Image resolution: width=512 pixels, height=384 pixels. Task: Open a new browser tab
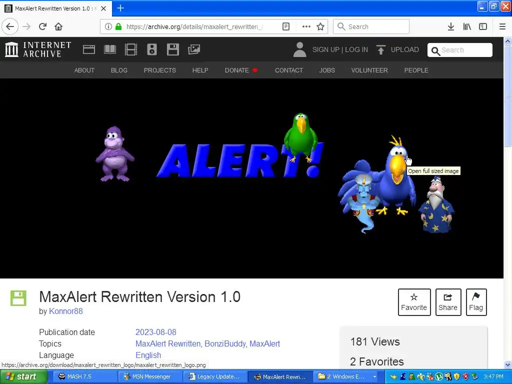coord(120,8)
